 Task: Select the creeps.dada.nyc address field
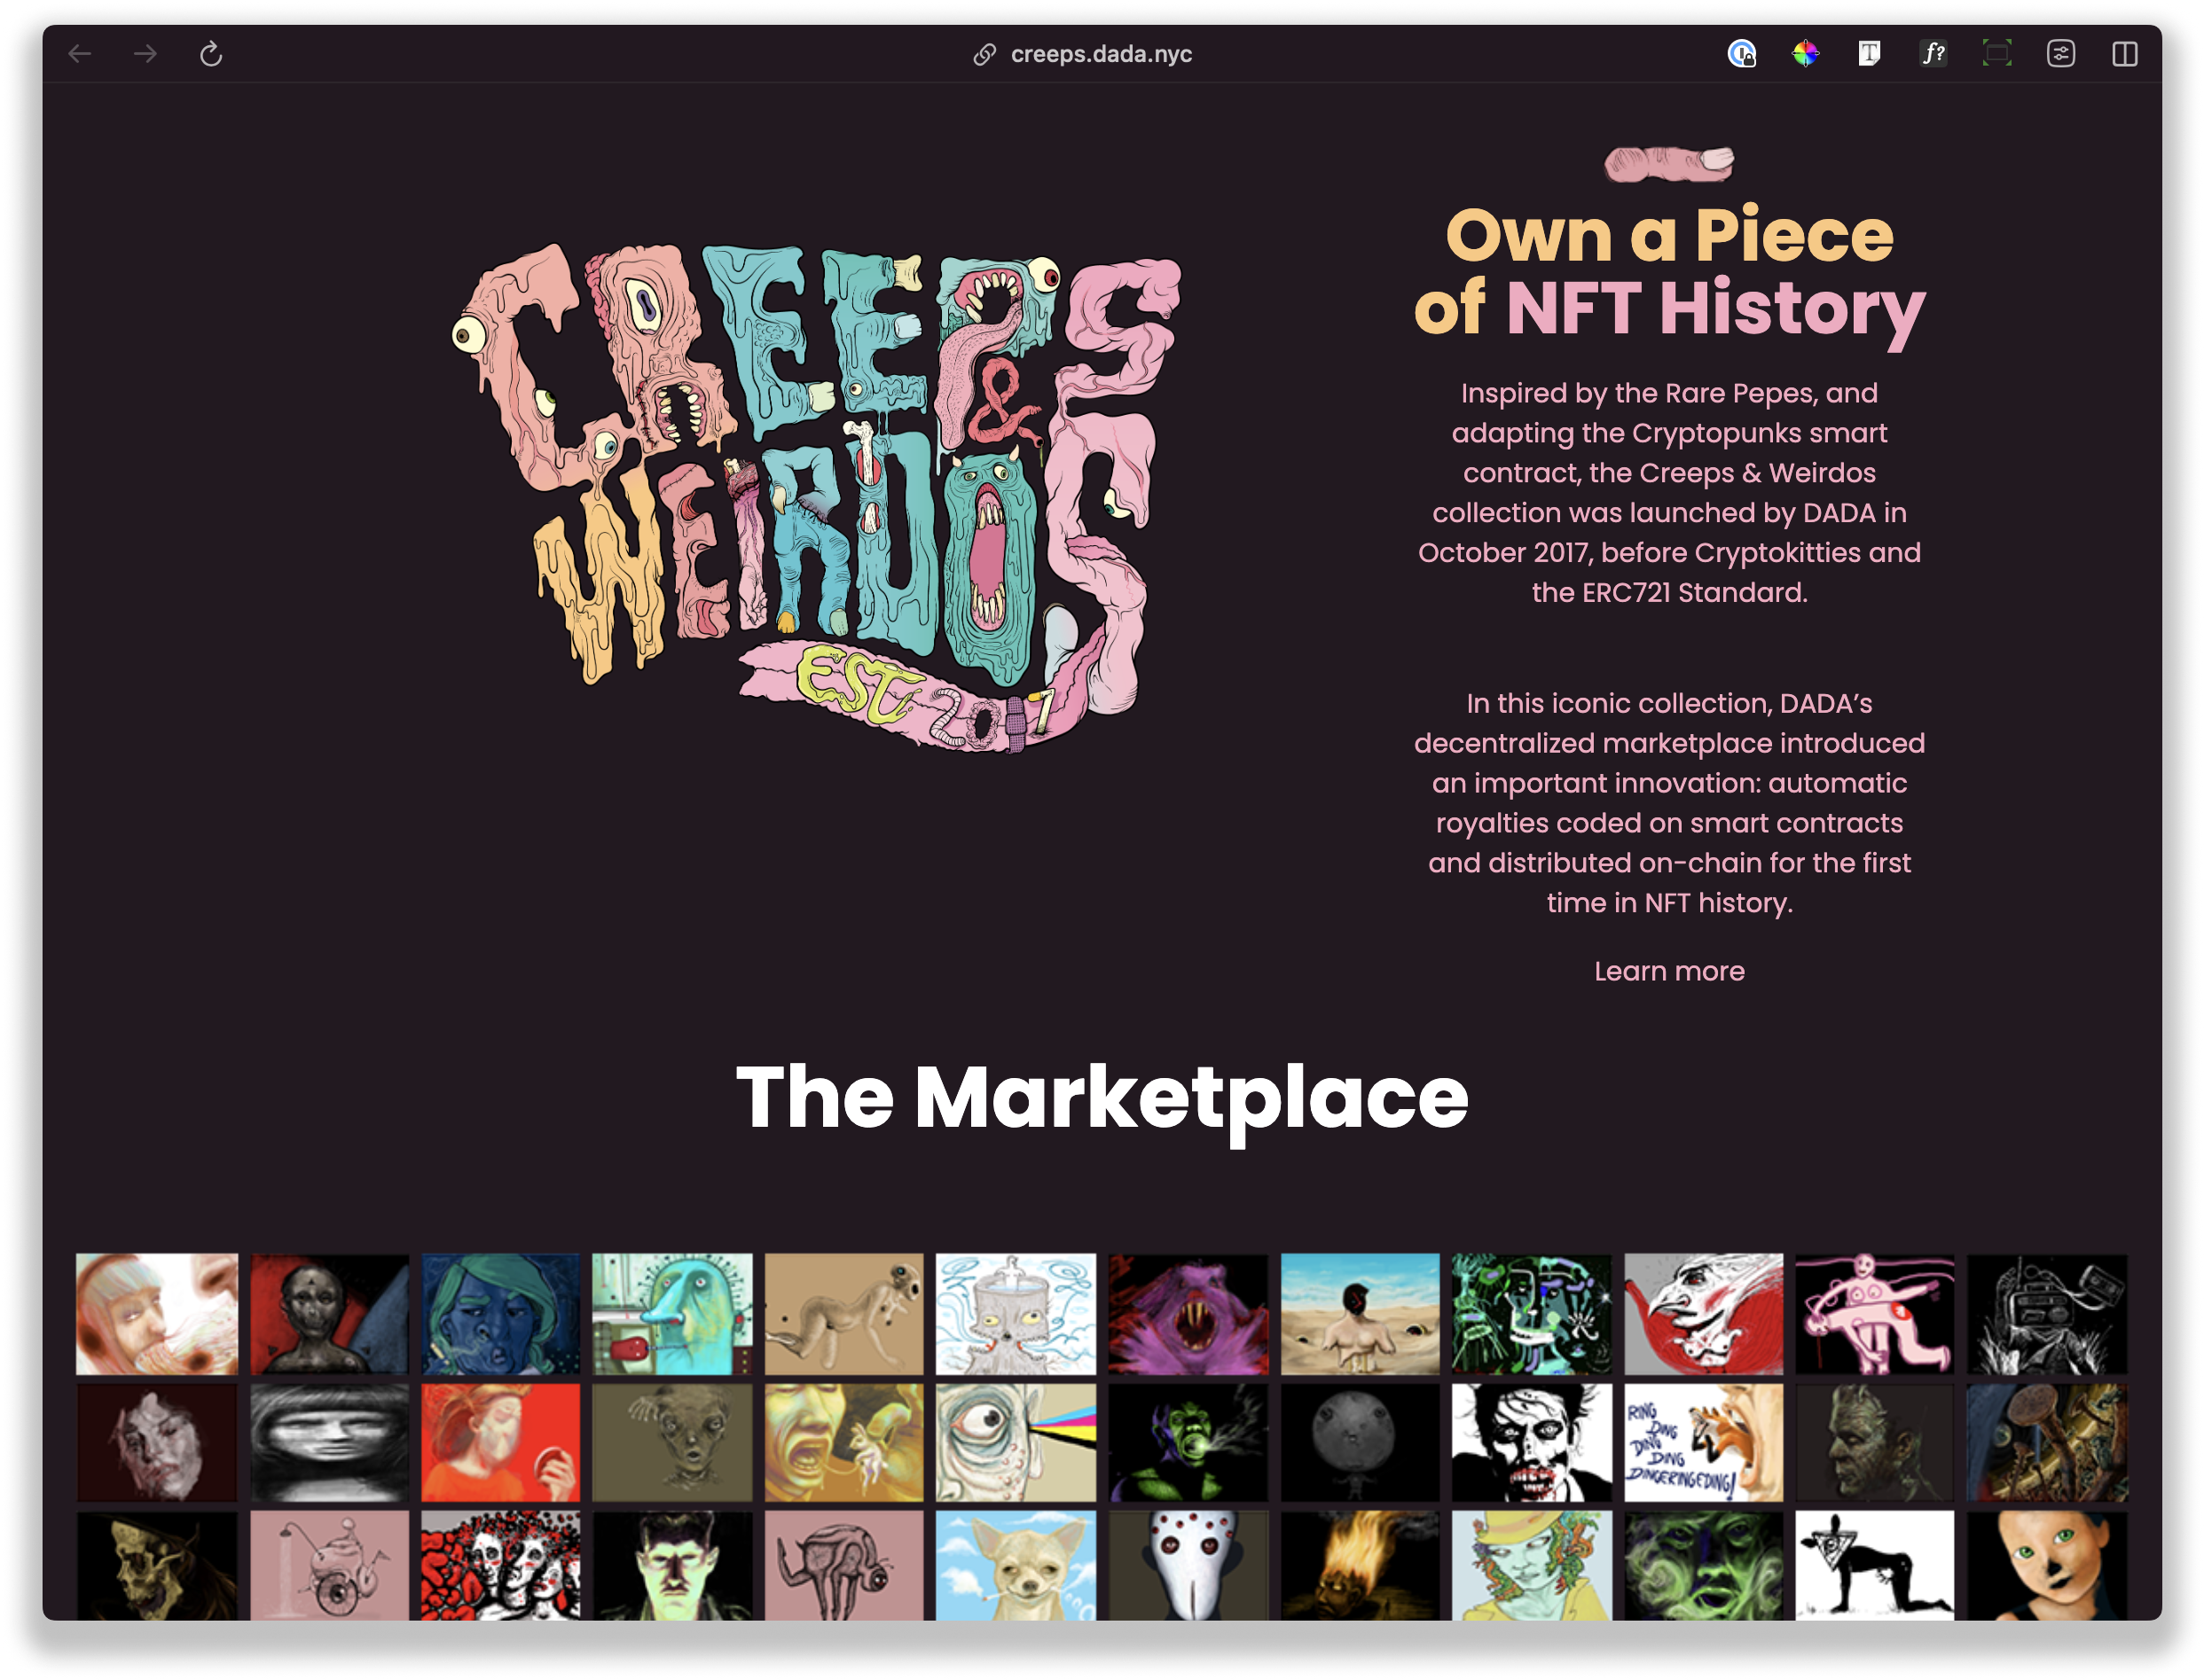click(x=1101, y=54)
